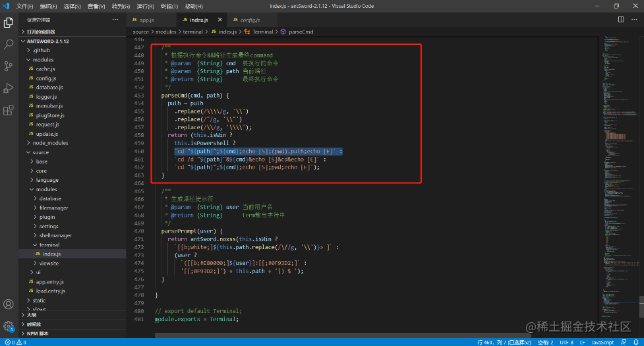Click line and column indicator 行 460
644x346 pixels.
[x=504, y=342]
